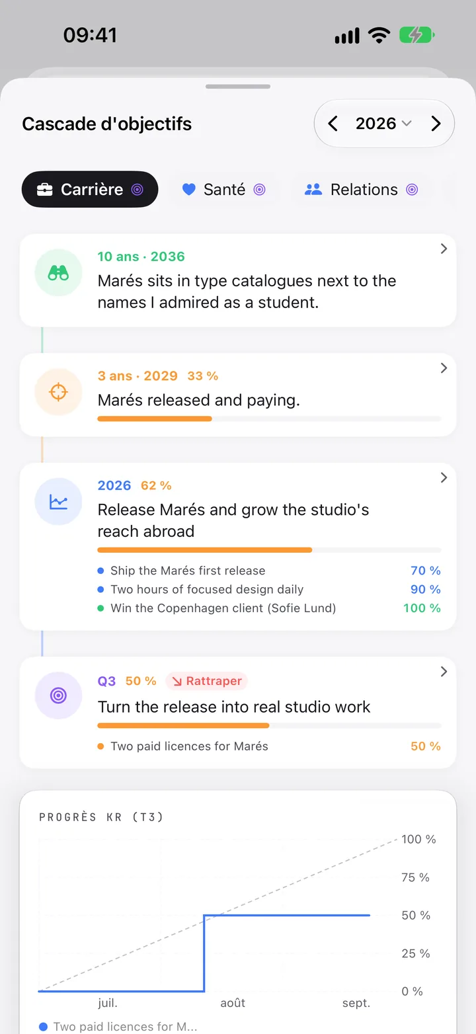Open 'Turn the release into real studio work'
The image size is (476, 1034).
click(x=234, y=707)
